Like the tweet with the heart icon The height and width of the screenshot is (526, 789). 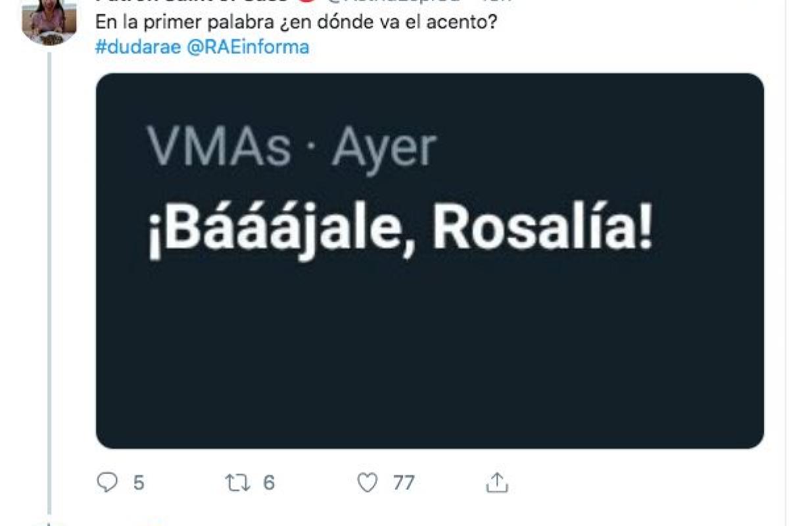click(x=368, y=483)
